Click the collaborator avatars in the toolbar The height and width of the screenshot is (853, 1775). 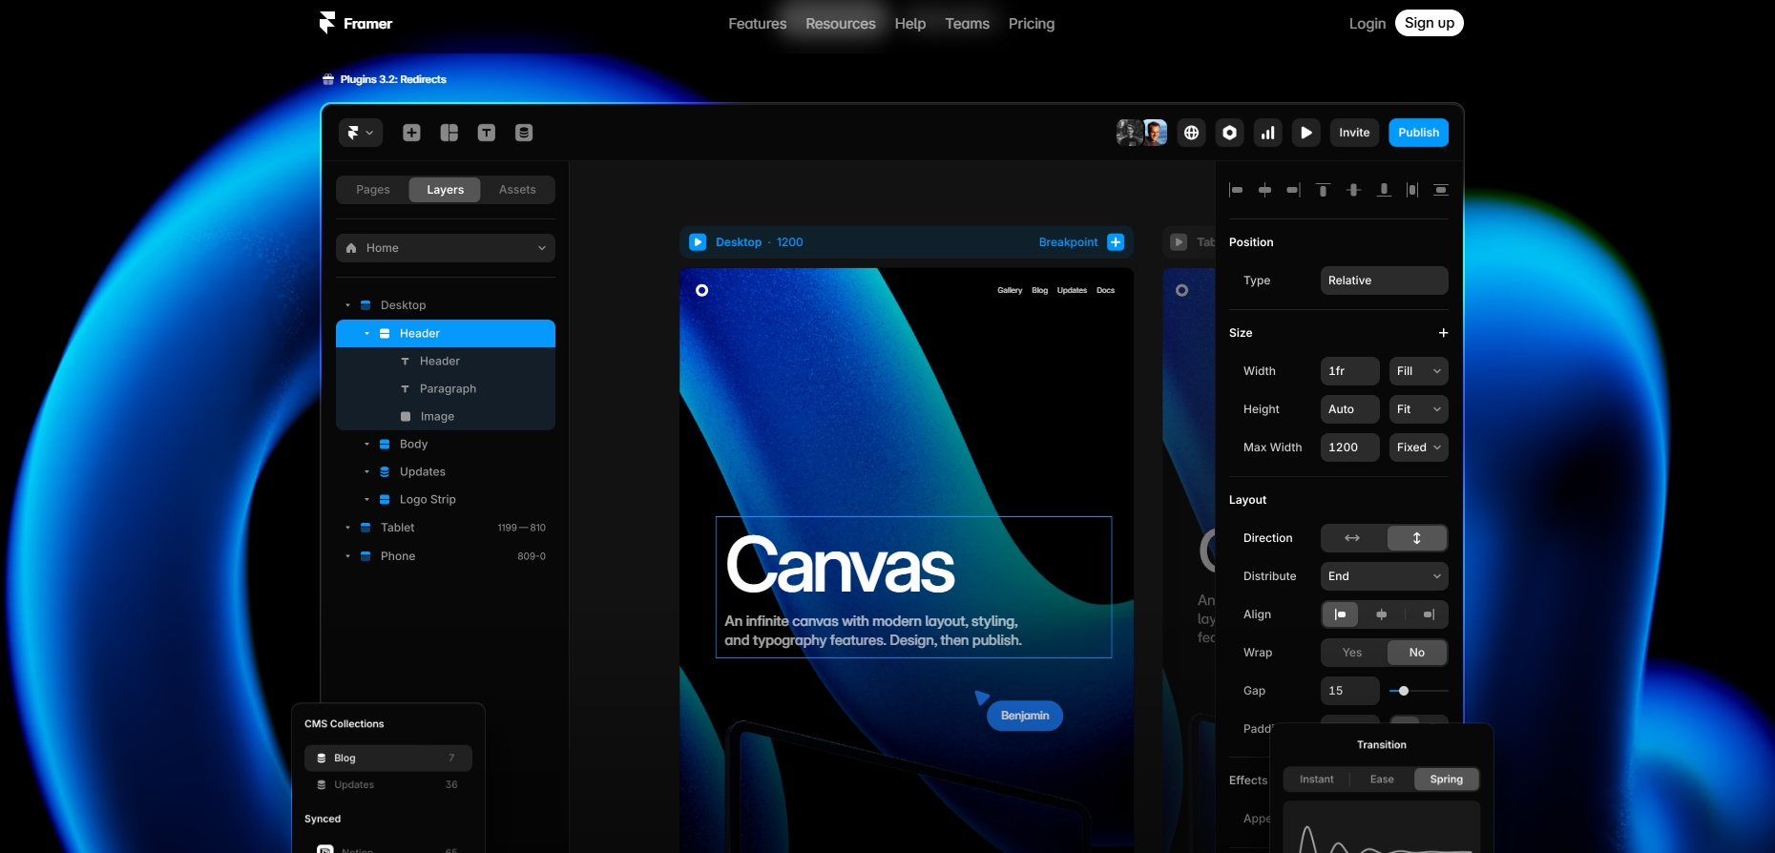(x=1142, y=133)
